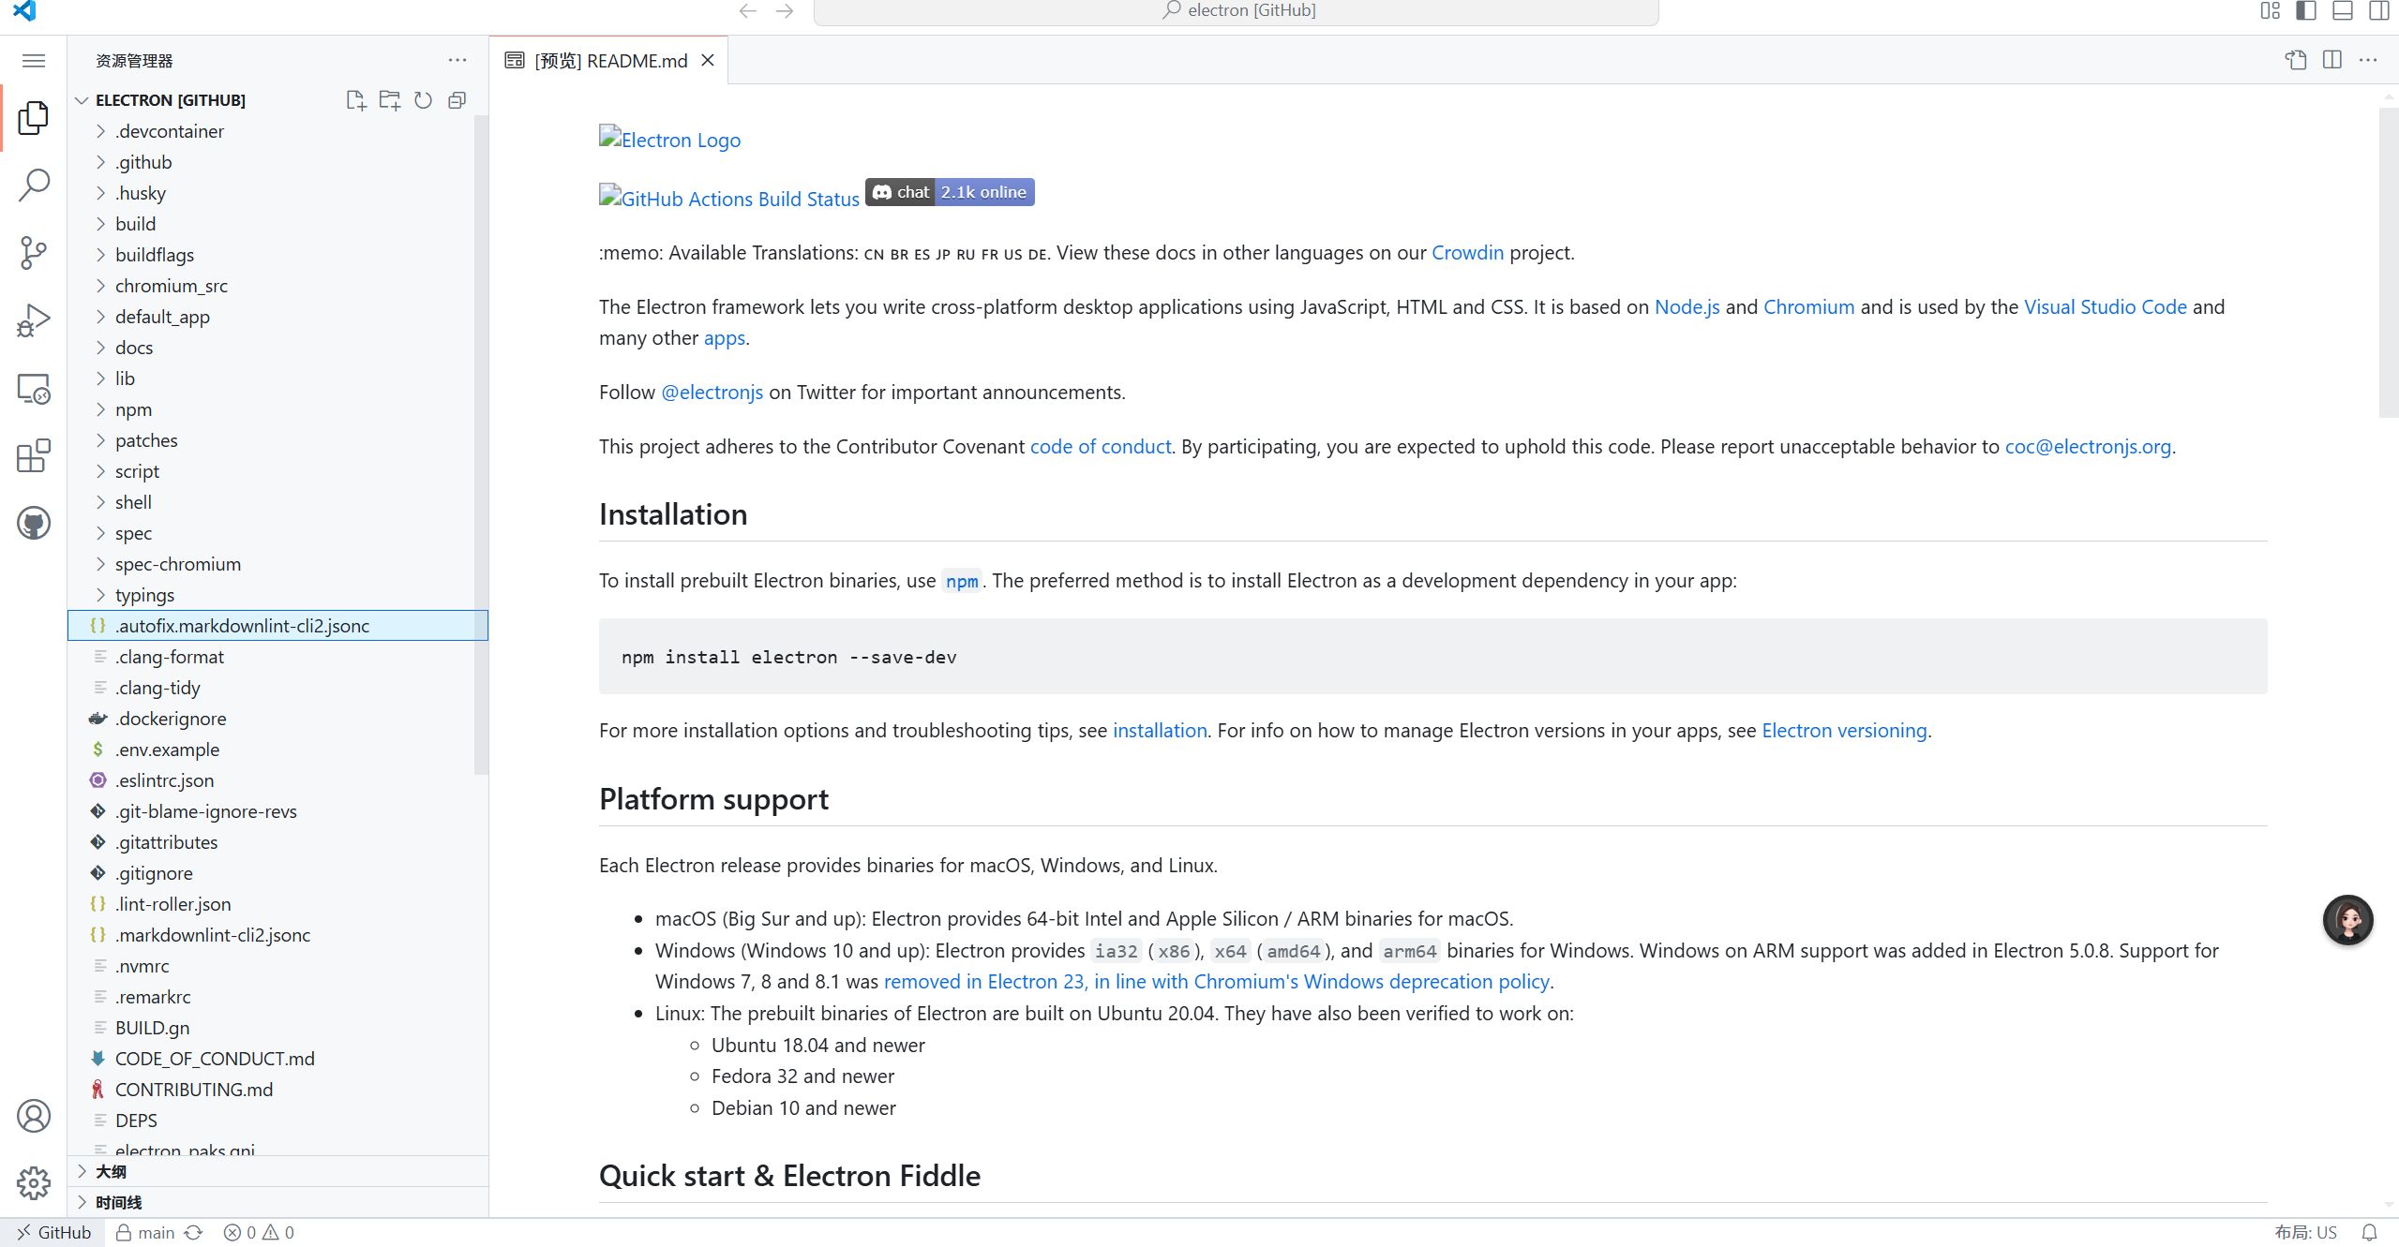Collapse the ELECTRON [GITHUB] root section
Screen dimensions: 2399x1247
click(x=277, y=100)
